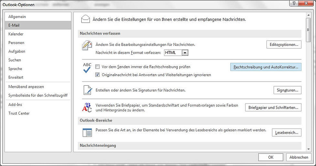
Task: Click the 'Nachrichteneingang' section heading
Action: pos(98,145)
